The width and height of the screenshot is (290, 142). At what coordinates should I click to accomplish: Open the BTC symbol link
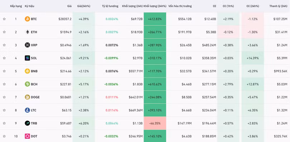pos(34,19)
